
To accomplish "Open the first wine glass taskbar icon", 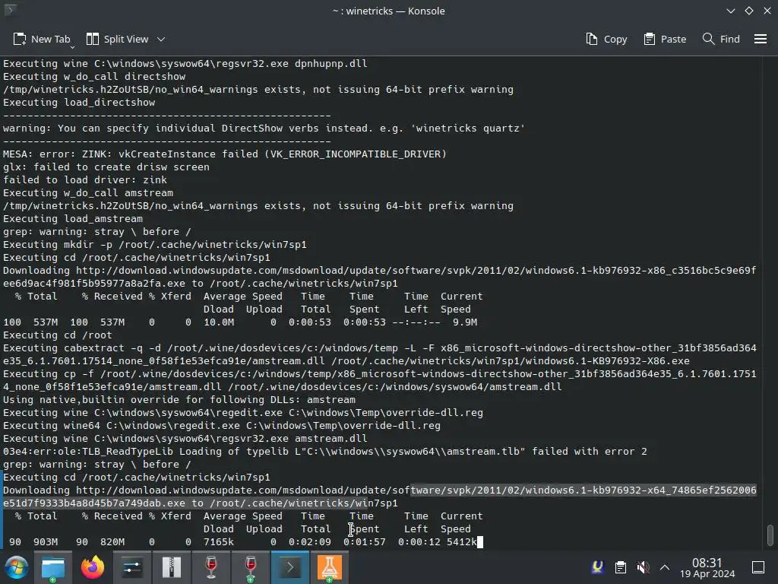I will [211, 567].
